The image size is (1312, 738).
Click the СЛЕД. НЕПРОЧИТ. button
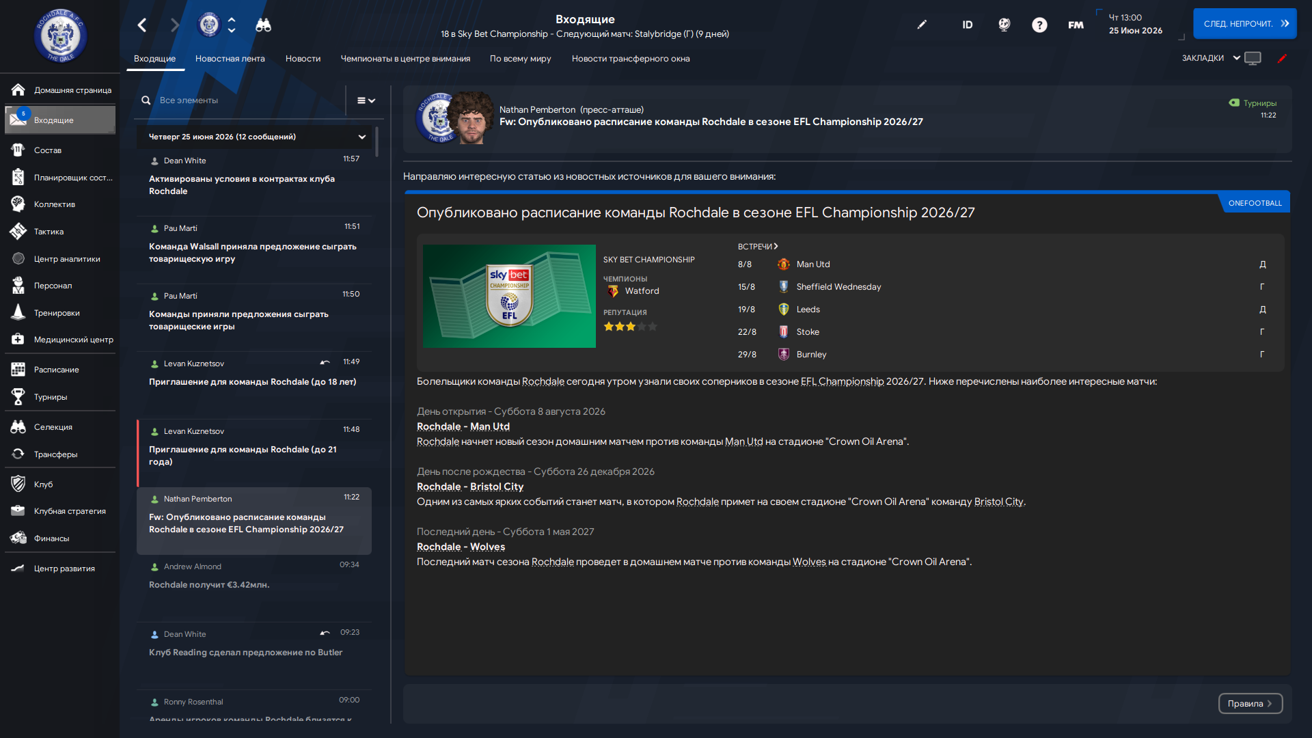coord(1244,24)
